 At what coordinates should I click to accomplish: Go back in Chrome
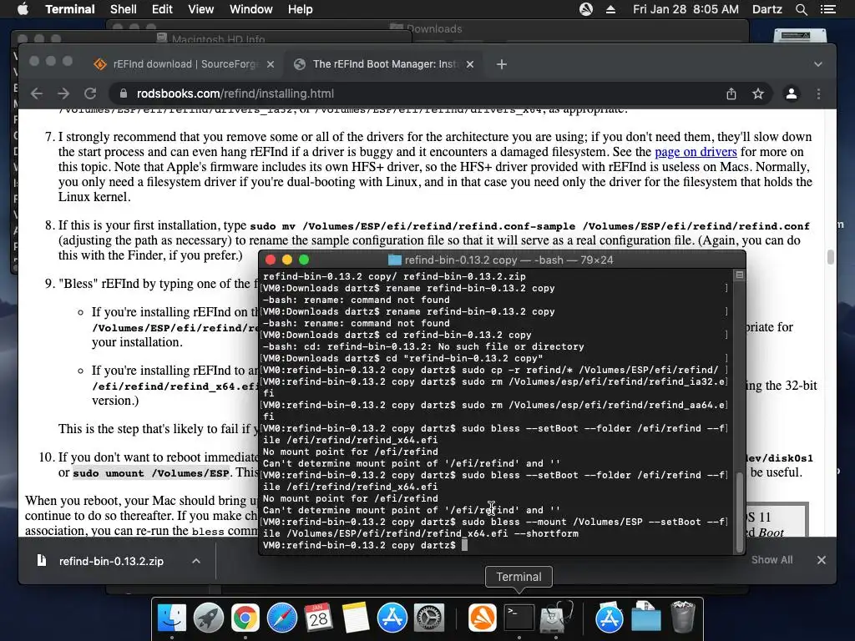click(x=37, y=93)
